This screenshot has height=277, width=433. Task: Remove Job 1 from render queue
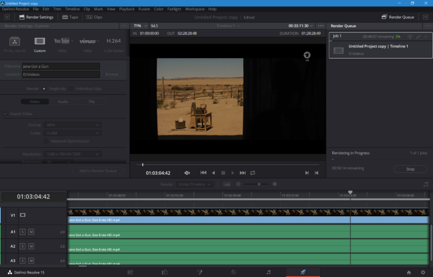click(426, 37)
